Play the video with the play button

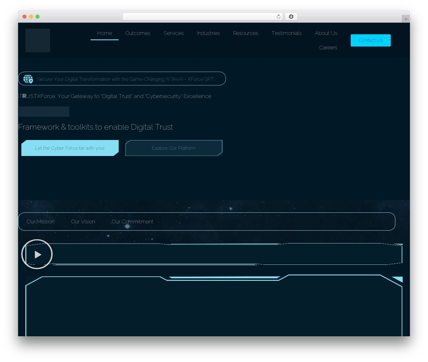37,254
